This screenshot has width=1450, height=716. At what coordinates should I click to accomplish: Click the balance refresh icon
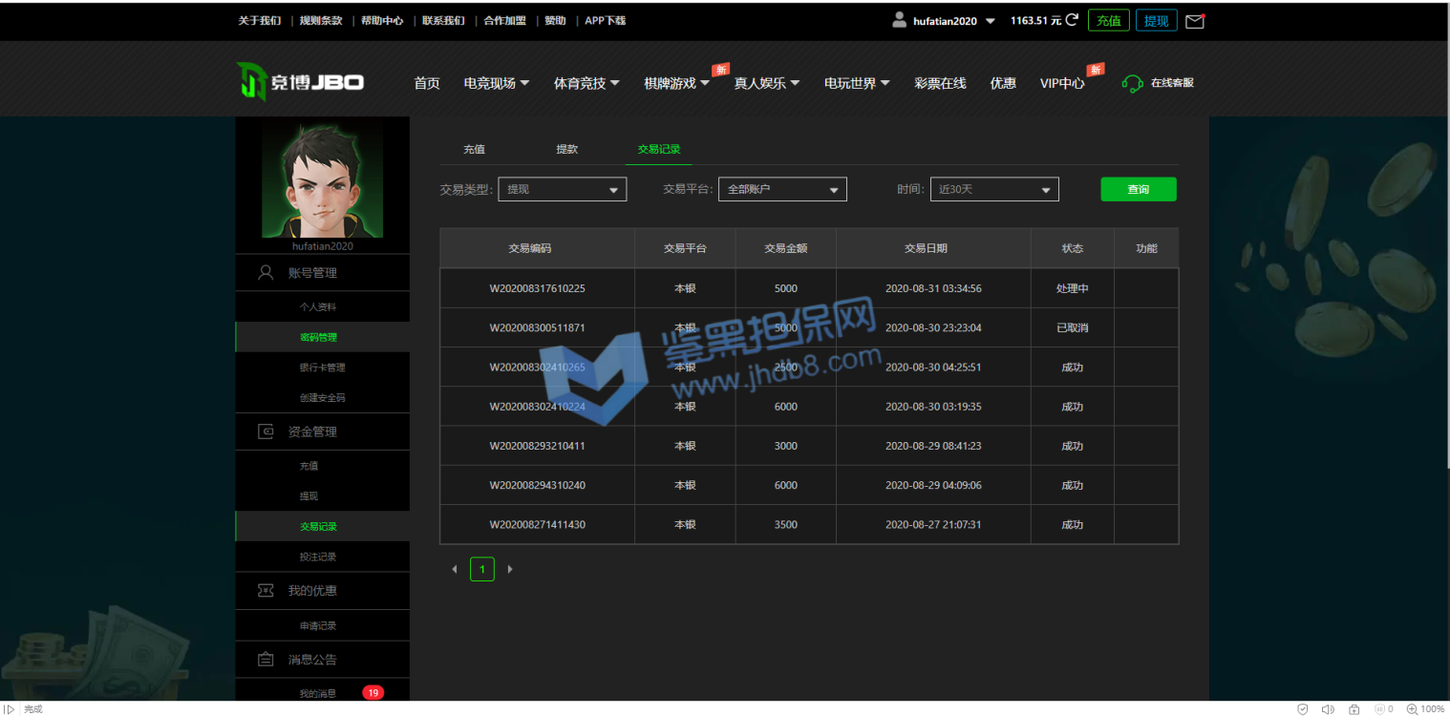[x=1072, y=20]
